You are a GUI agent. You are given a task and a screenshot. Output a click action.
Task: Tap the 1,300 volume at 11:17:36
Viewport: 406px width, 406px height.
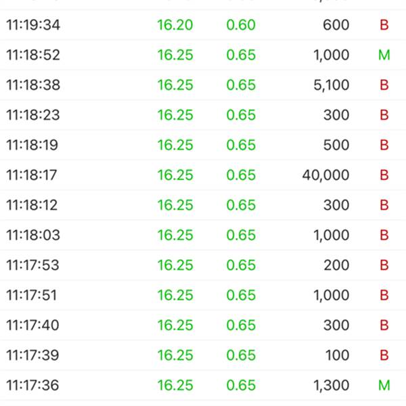332,386
